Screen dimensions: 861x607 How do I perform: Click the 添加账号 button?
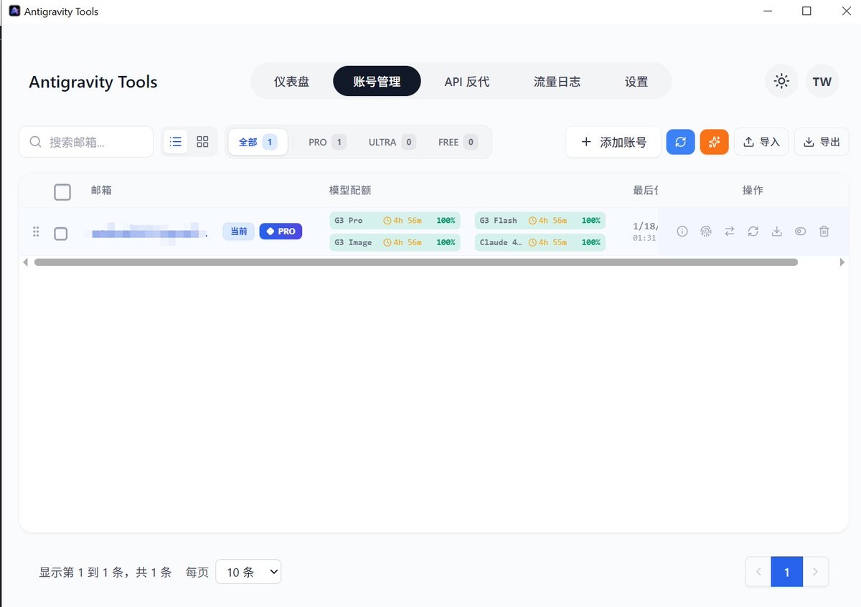[613, 142]
